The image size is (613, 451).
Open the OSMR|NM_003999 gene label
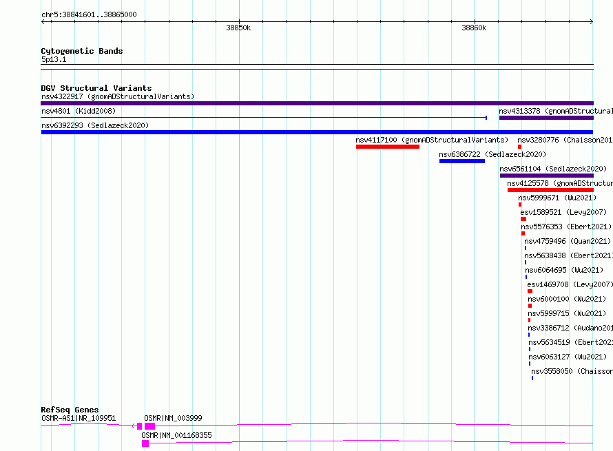click(173, 418)
